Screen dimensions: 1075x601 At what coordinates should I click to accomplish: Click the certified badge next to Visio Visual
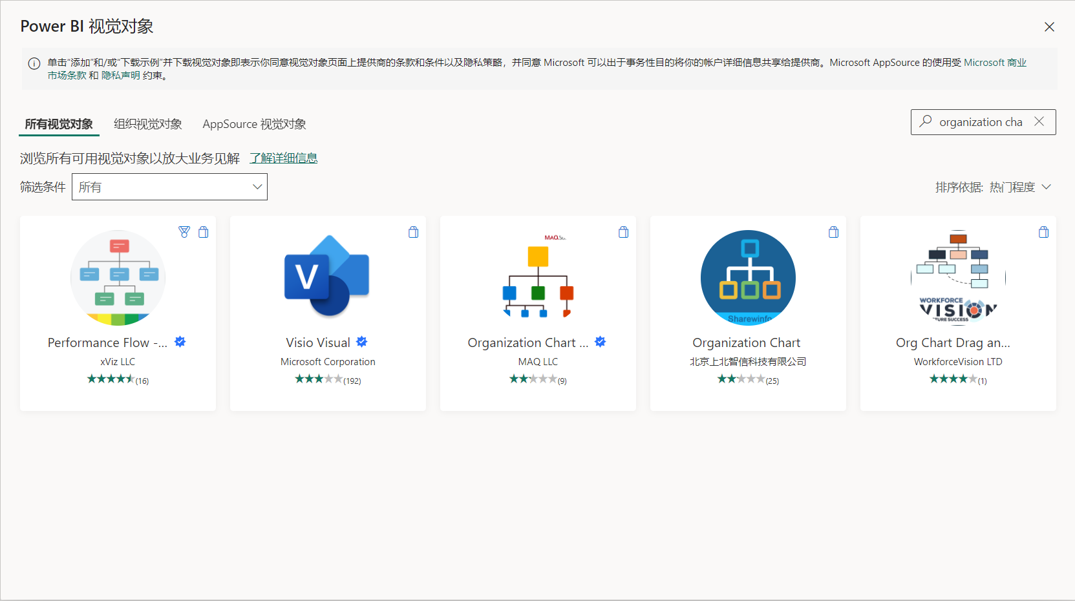click(x=362, y=342)
